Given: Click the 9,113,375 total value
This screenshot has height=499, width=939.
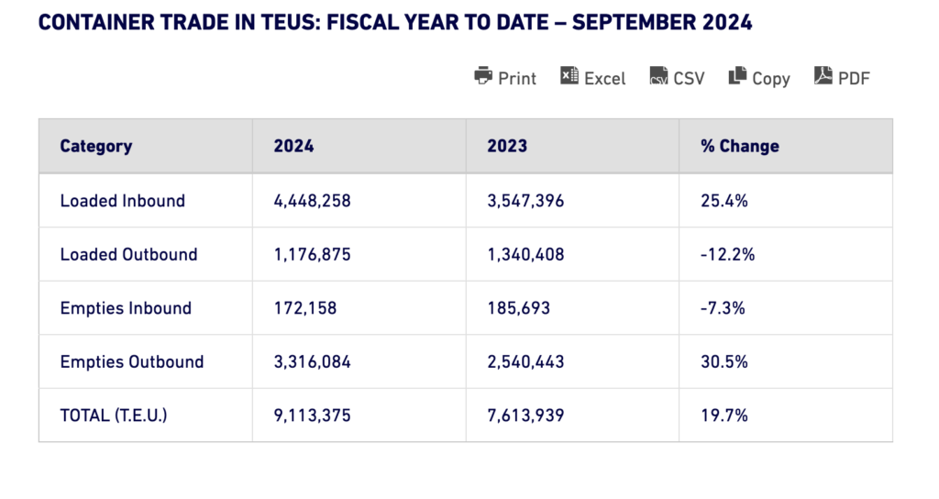Looking at the screenshot, I should point(312,416).
